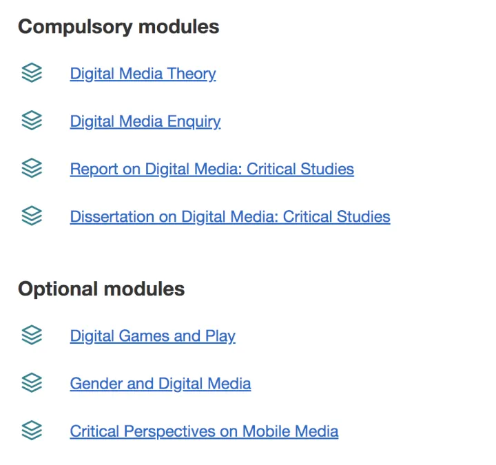The width and height of the screenshot is (496, 465).
Task: Open the Digital Media Theory module link
Action: (x=143, y=74)
